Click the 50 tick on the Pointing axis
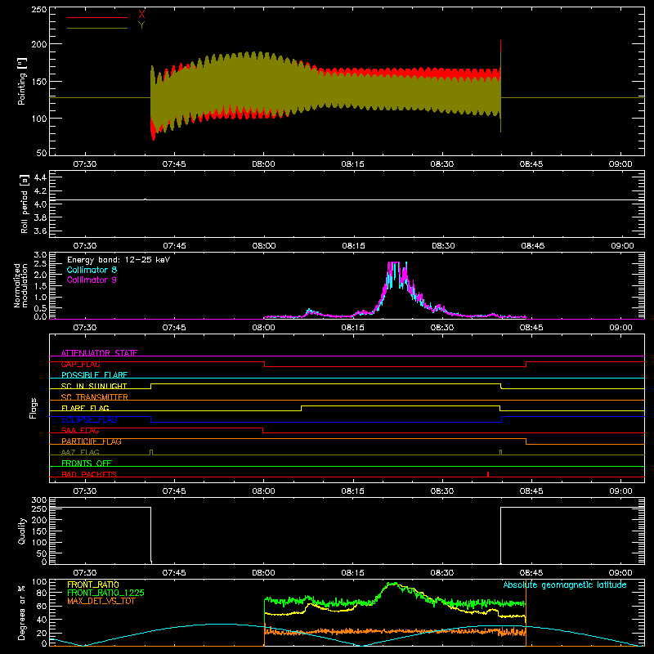Viewport: 654px width, 654px height. (42, 153)
